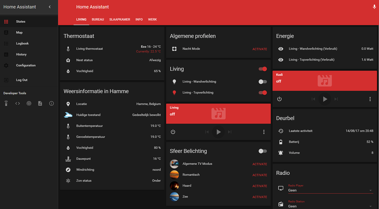This screenshot has width=379, height=209.
Task: Open the MQTT developer tool icon
Action: 29,103
